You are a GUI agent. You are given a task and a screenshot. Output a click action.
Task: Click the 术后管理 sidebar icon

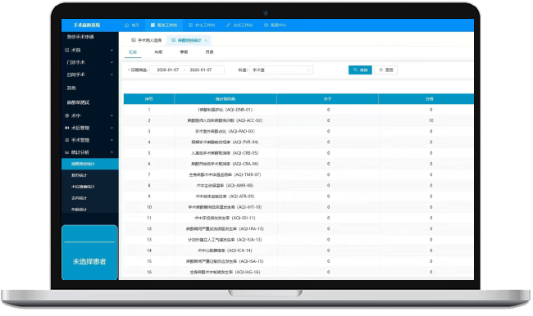click(x=67, y=128)
